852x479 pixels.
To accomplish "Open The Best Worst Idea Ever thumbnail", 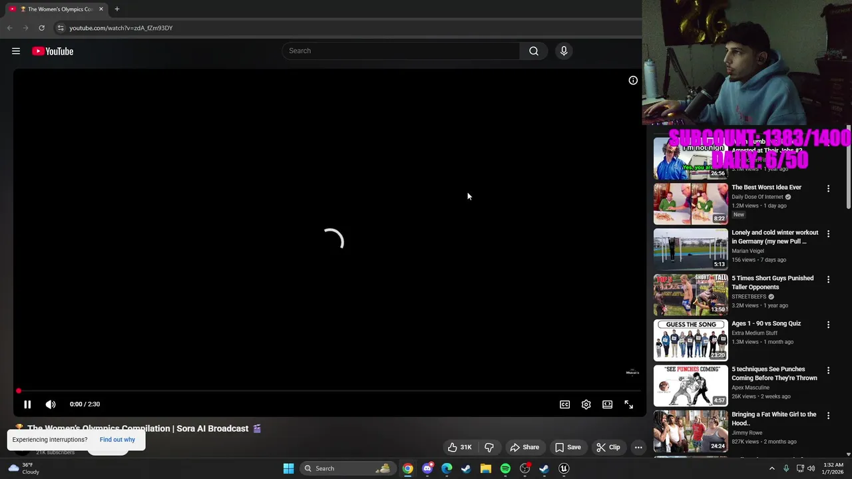I will click(x=690, y=204).
